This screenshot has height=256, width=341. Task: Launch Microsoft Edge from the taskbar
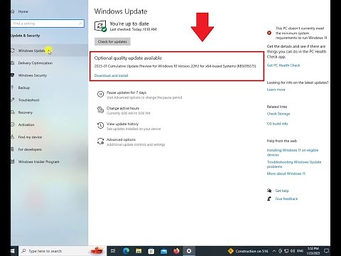click(x=126, y=251)
